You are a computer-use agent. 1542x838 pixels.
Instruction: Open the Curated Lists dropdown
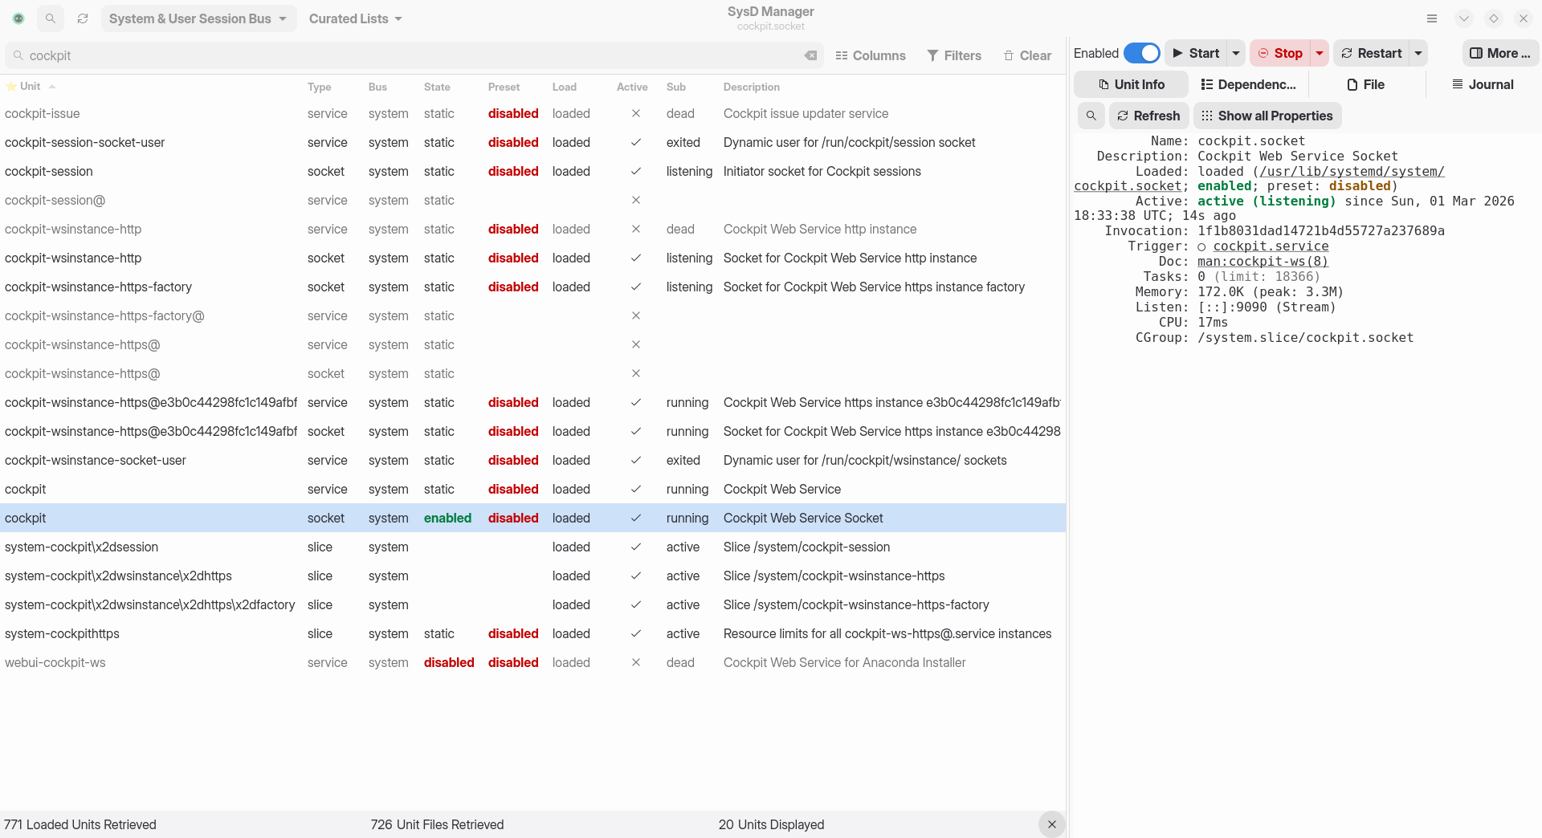click(x=355, y=18)
